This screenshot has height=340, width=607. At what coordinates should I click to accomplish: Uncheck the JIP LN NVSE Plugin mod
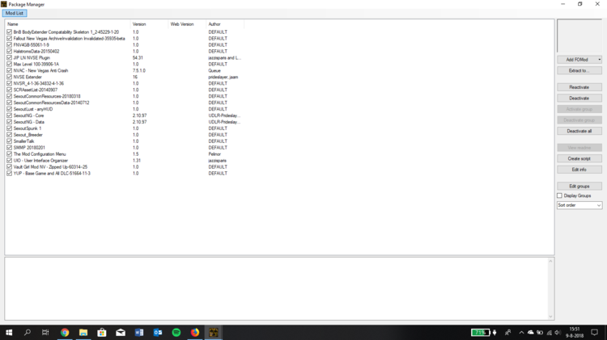[x=9, y=57]
